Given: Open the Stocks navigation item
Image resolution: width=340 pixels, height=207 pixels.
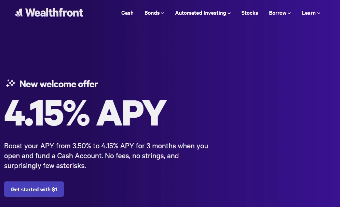Looking at the screenshot, I should (249, 13).
